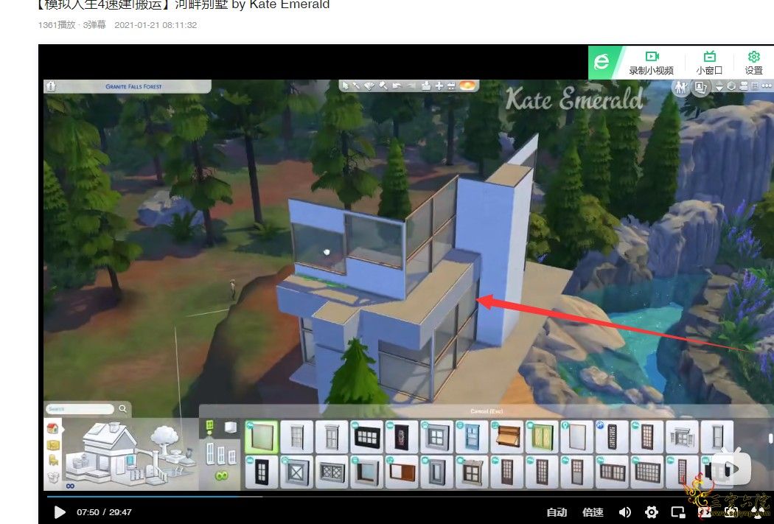The width and height of the screenshot is (774, 524).
Task: Select the wood and white sliding window thumbnail
Action: point(402,472)
